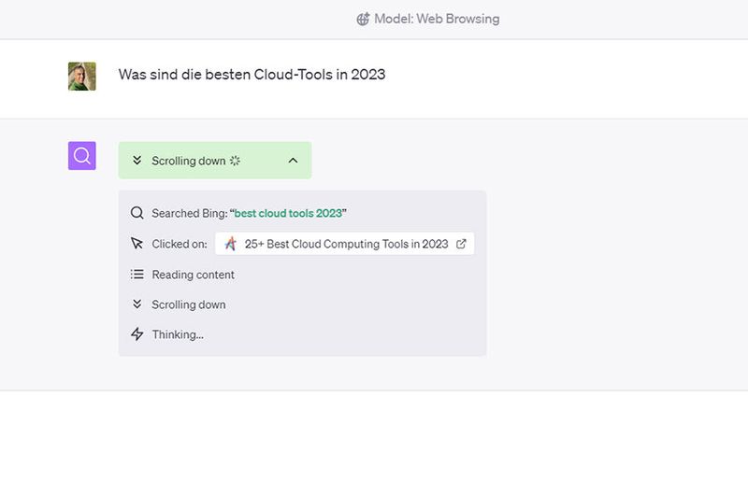Click the Scrolling down label in the green box
The width and height of the screenshot is (748, 495).
tap(188, 161)
